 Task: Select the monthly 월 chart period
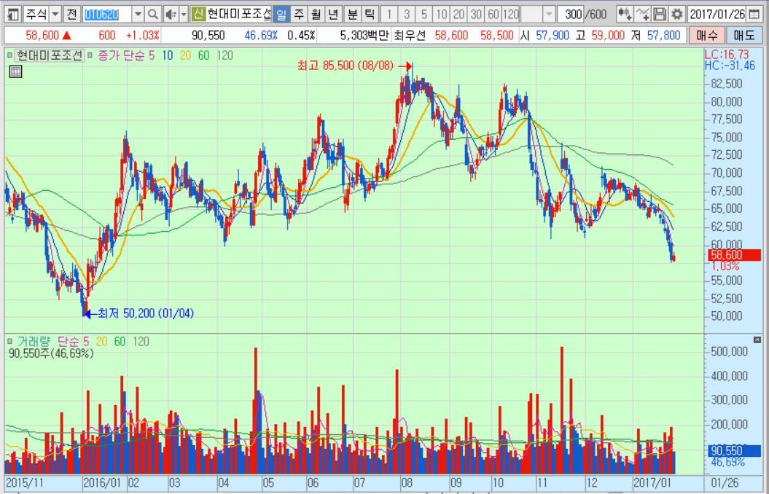[315, 15]
